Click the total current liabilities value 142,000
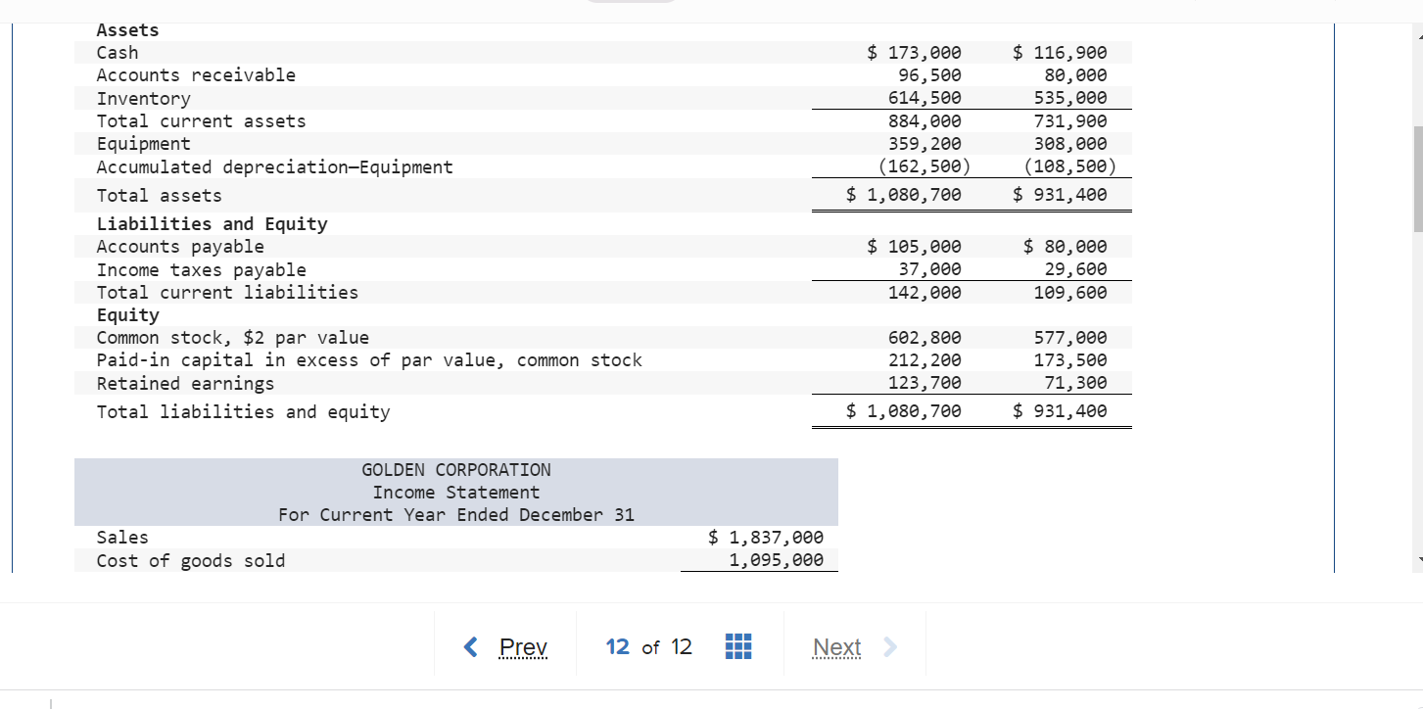 [925, 293]
